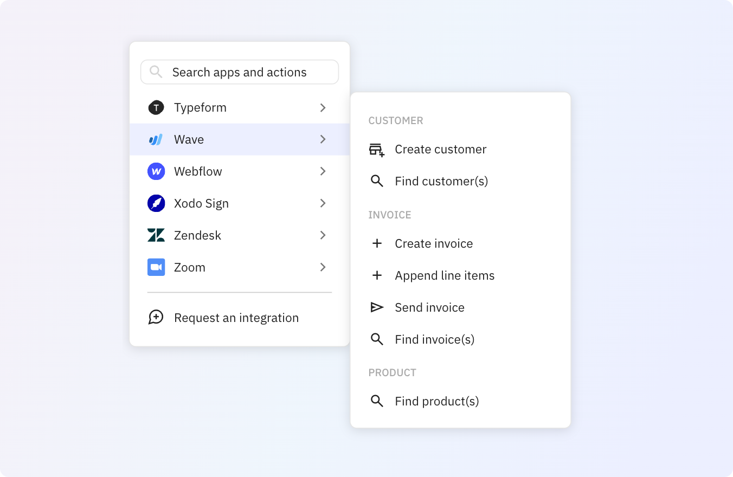Click the Zendesk app logo icon
The image size is (733, 477).
click(x=156, y=235)
